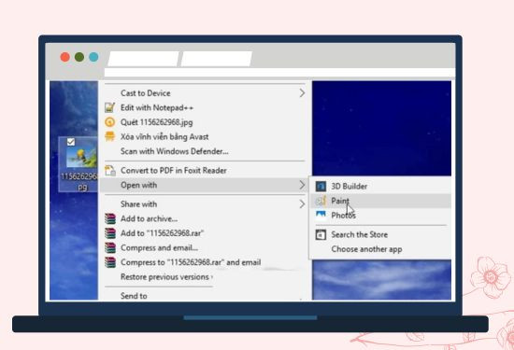Open the image with Photos
The image size is (514, 350).
(x=381, y=215)
